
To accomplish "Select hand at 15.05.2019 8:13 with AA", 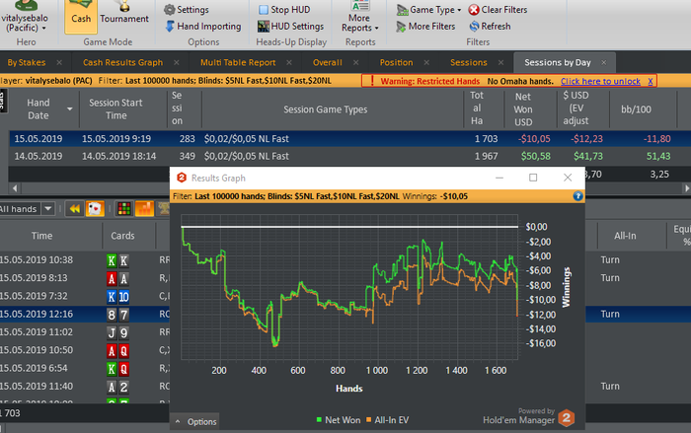I will pyautogui.click(x=85, y=278).
